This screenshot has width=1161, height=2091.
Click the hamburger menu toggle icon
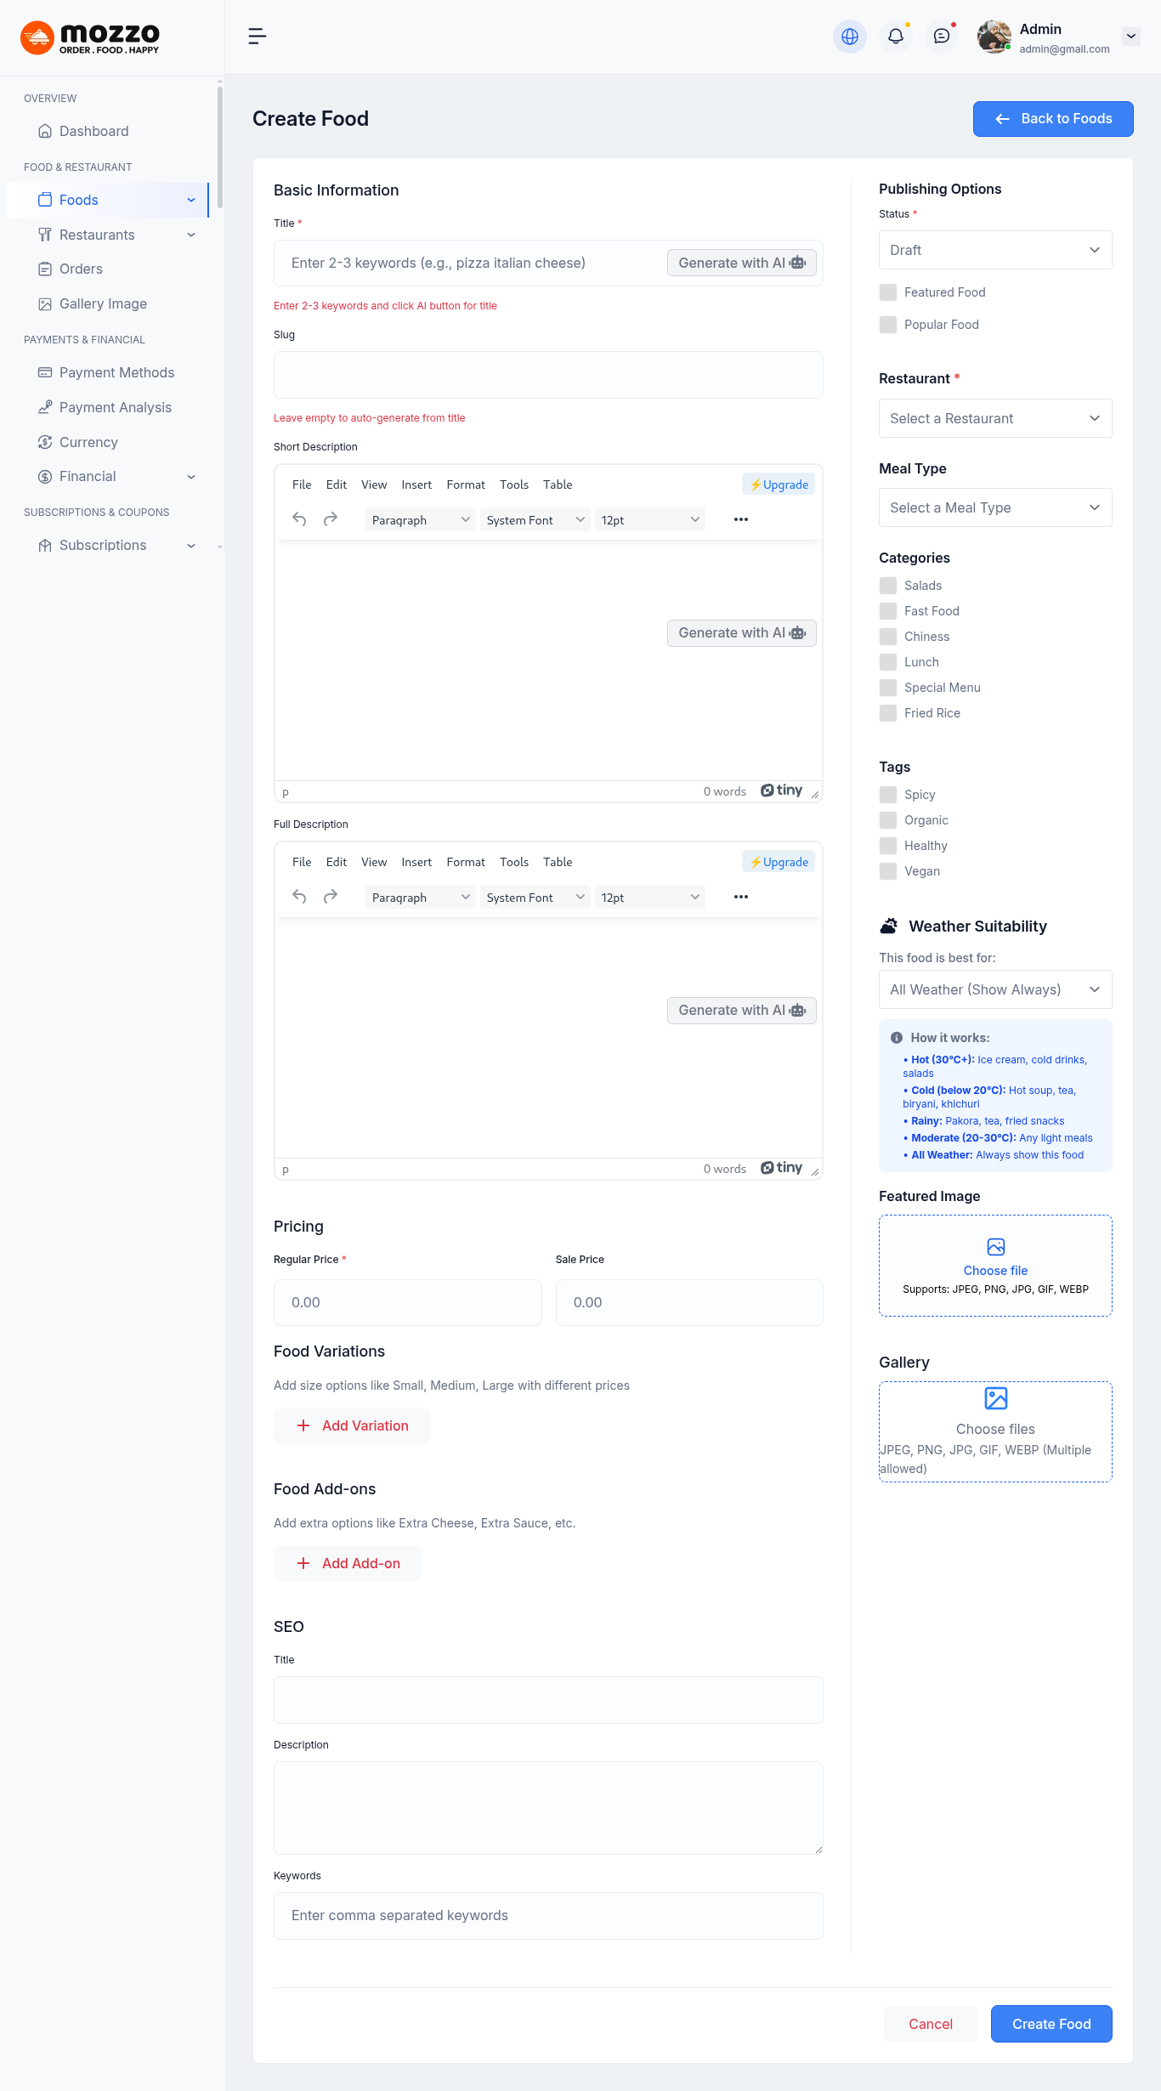(257, 36)
